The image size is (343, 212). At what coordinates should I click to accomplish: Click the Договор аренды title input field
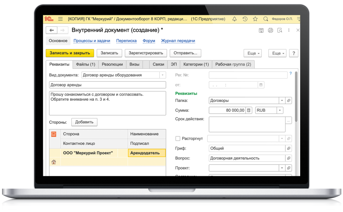pyautogui.click(x=107, y=85)
